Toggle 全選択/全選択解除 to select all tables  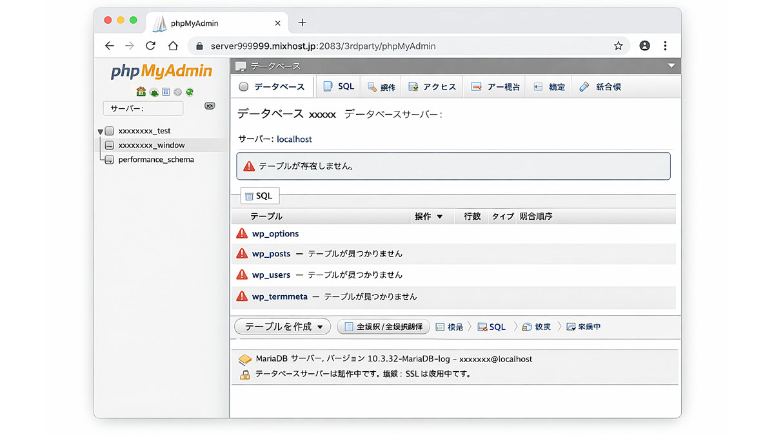coord(383,327)
